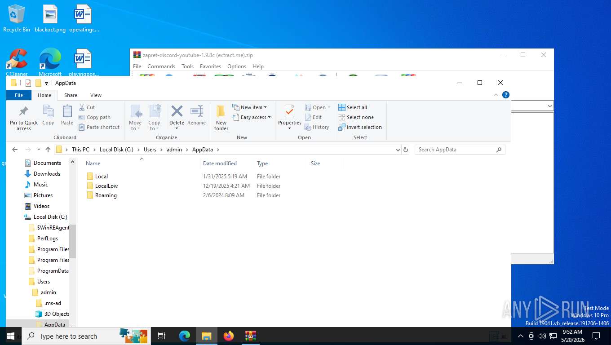Click the Delete icon in Organize group
The height and width of the screenshot is (345, 611).
click(x=177, y=111)
